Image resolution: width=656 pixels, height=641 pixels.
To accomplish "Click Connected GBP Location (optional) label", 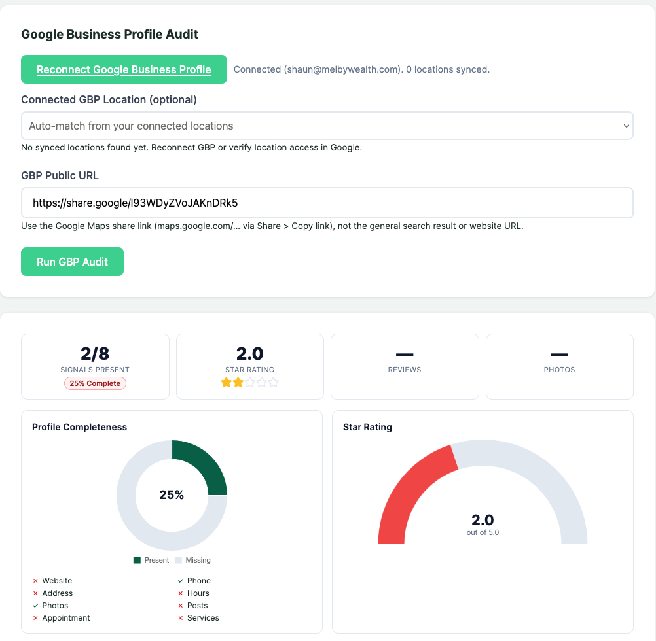I will [x=109, y=100].
